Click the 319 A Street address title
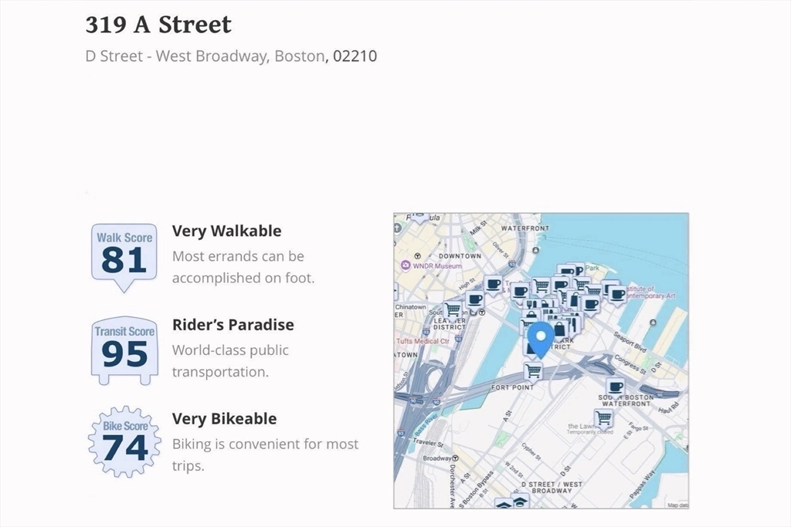This screenshot has width=791, height=527. coord(158,25)
